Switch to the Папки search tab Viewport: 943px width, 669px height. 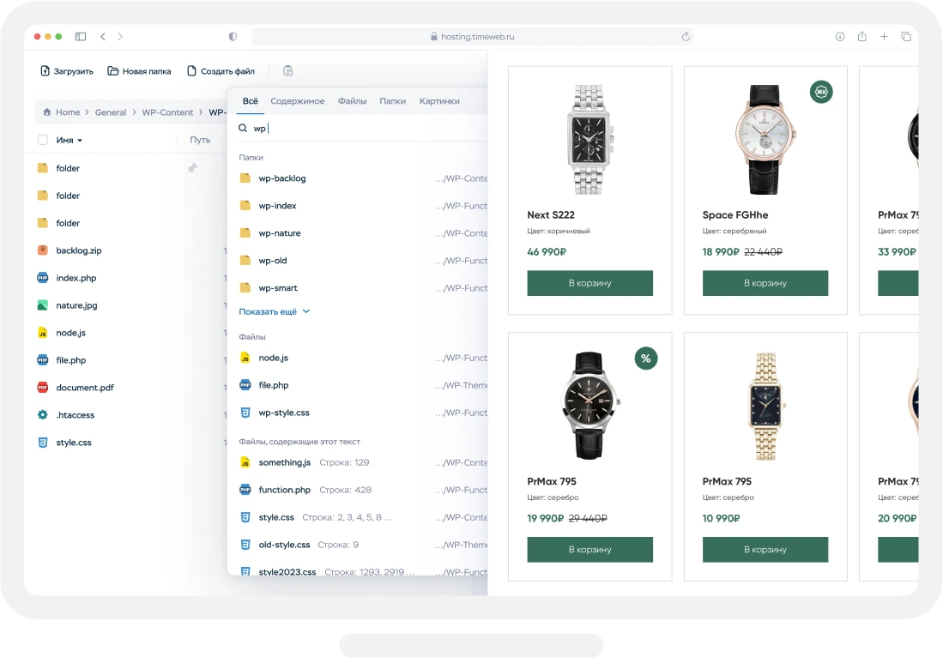pyautogui.click(x=393, y=100)
